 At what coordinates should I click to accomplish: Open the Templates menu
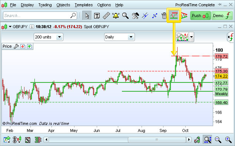pos(84,5)
